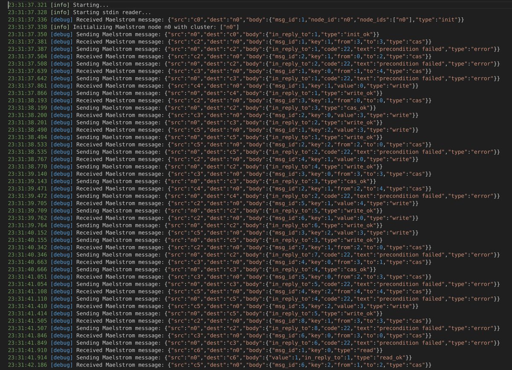Click the timestamp 23:31:40.152
Viewport: 512px width, 370px height.
click(x=28, y=232)
